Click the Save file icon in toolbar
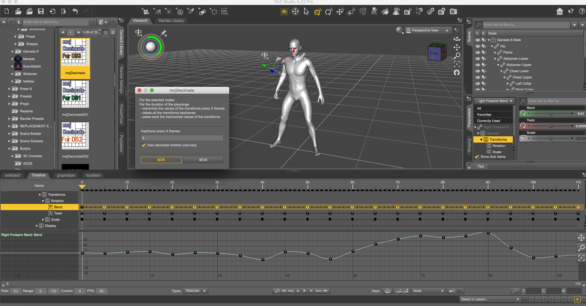The image size is (586, 306). [41, 12]
